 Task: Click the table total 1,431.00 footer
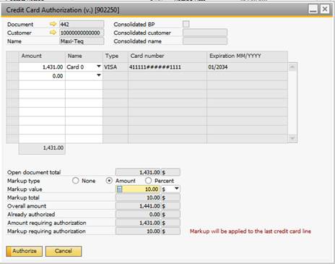pos(42,148)
